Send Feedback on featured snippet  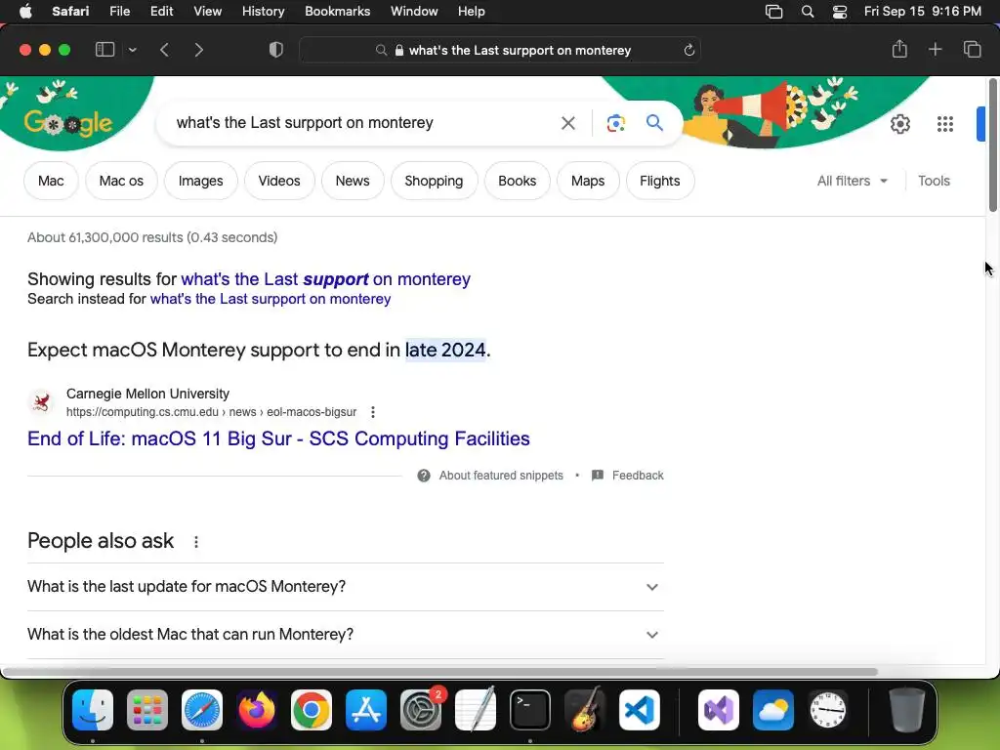[628, 476]
